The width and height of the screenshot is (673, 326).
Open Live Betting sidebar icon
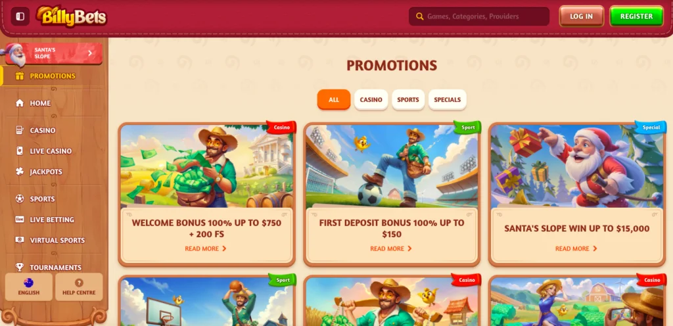coord(19,220)
